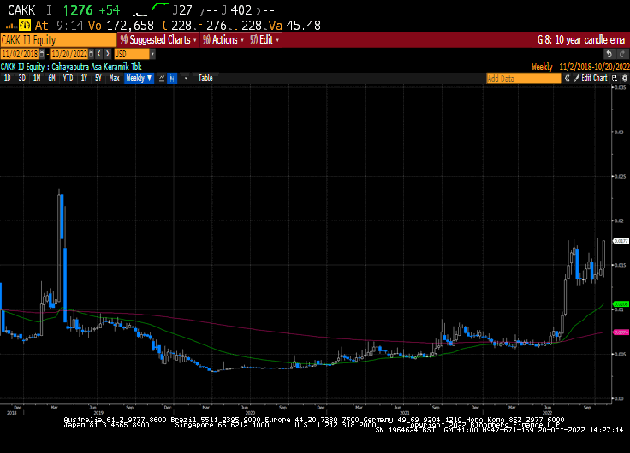The image size is (630, 453).
Task: Click the yellow gauge icon beside At
Action: click(25, 26)
